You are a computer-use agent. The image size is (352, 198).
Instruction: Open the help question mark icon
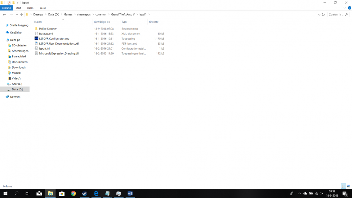coord(350,8)
